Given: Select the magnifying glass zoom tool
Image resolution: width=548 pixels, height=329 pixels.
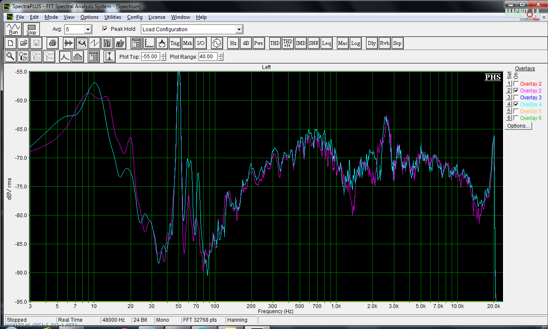Looking at the screenshot, I should [x=10, y=57].
